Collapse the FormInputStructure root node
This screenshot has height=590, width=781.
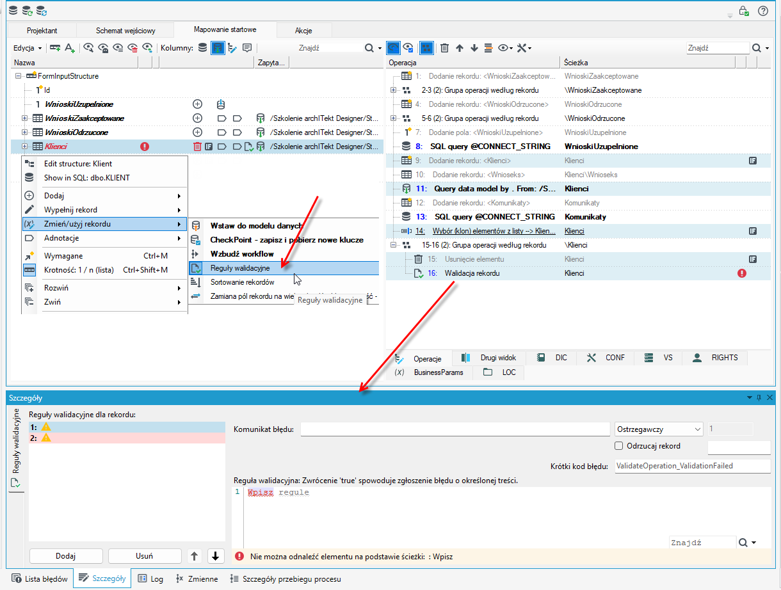coord(18,76)
